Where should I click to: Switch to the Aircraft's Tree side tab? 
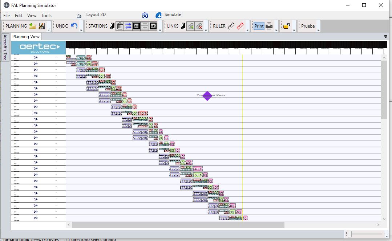click(x=5, y=48)
